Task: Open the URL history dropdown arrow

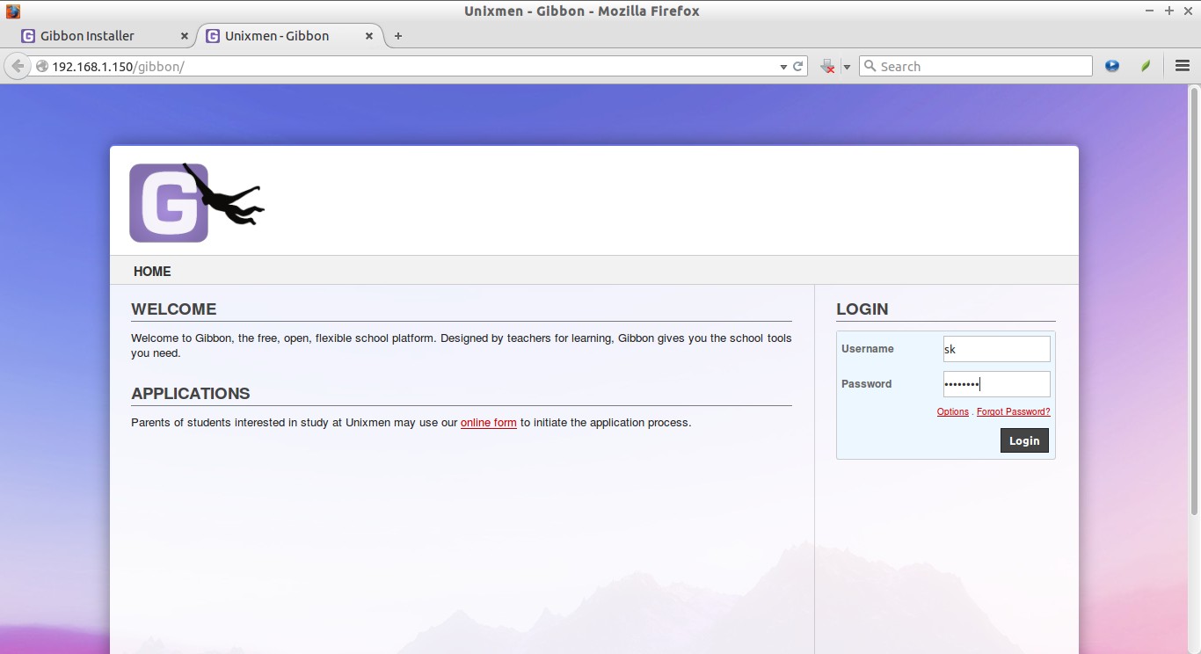Action: 783,67
